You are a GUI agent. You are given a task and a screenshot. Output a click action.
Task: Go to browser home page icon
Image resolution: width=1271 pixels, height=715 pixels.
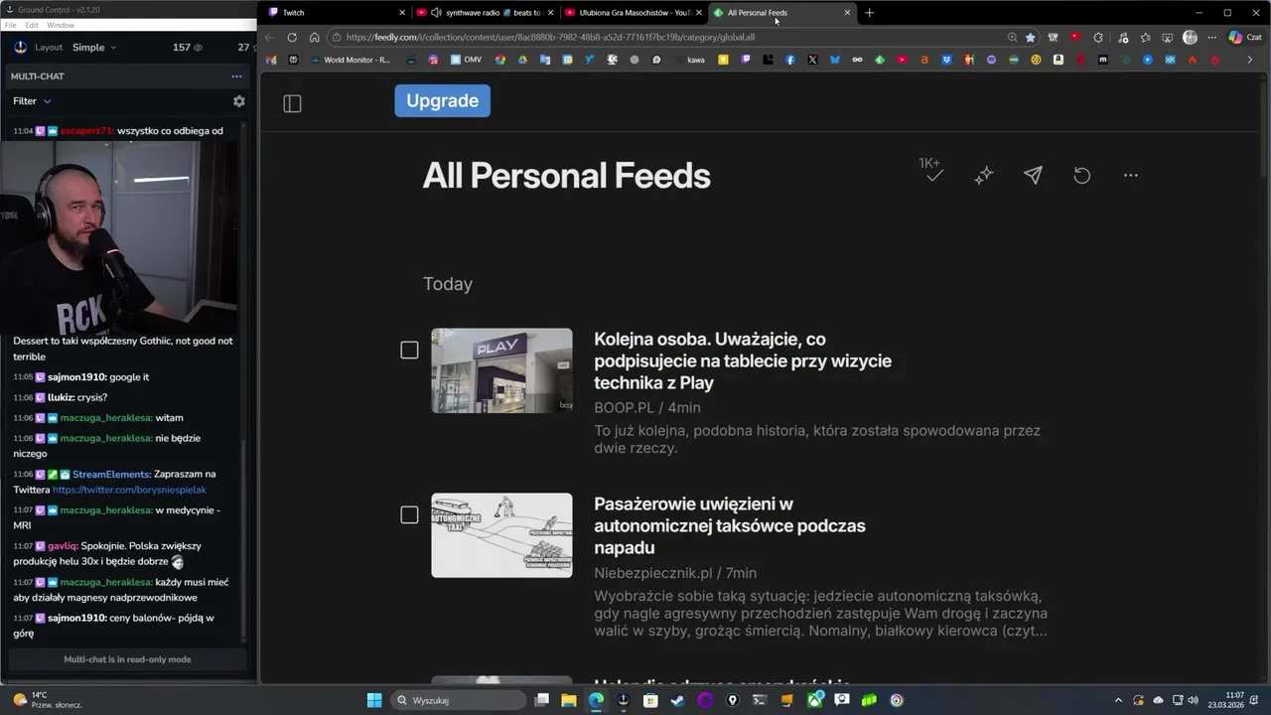[x=315, y=38]
